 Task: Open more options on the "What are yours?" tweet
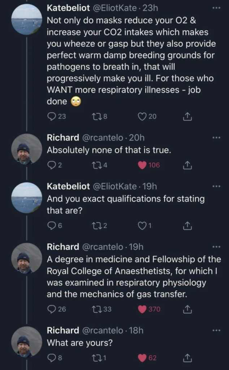tap(216, 331)
